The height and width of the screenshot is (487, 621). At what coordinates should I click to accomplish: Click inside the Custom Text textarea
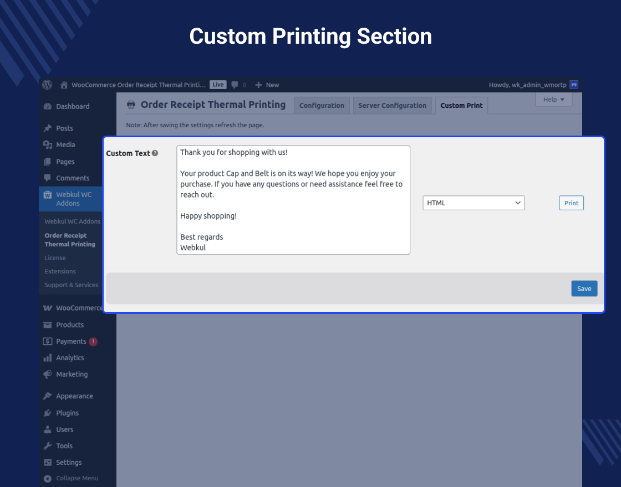tap(293, 200)
